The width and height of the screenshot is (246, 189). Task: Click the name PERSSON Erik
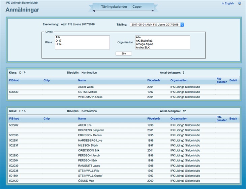coord(88,160)
